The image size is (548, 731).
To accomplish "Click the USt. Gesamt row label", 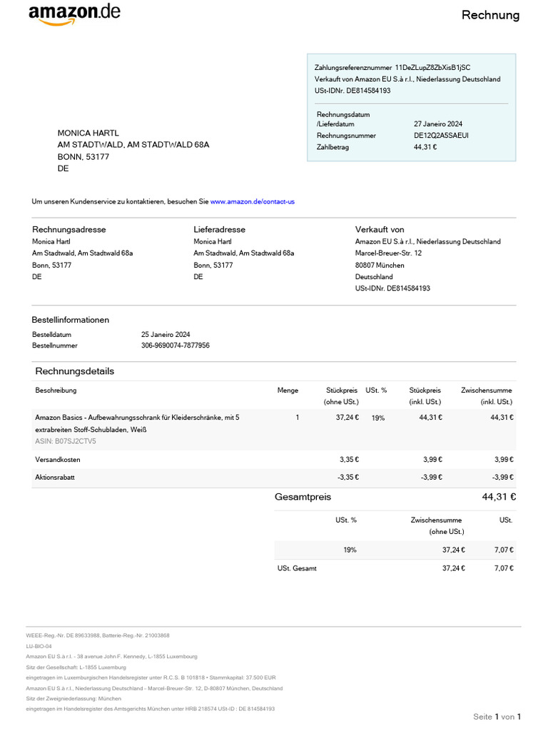I will [x=297, y=568].
